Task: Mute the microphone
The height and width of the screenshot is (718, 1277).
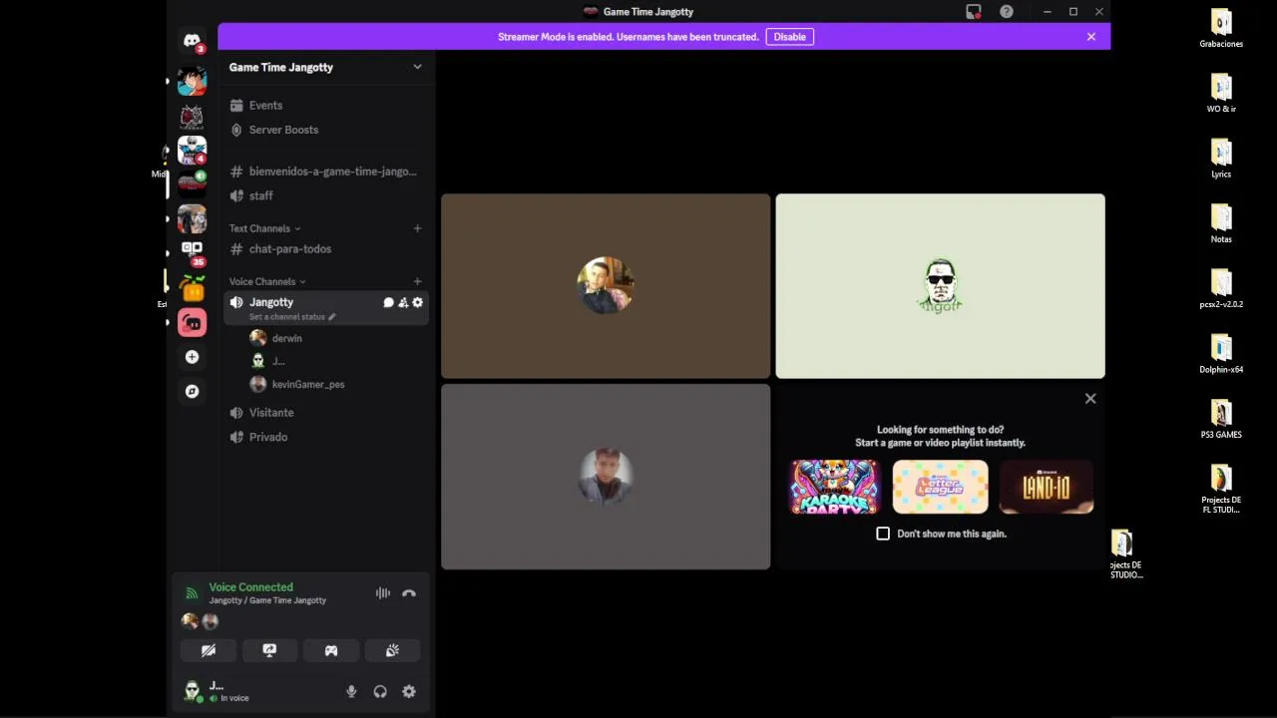Action: click(351, 691)
